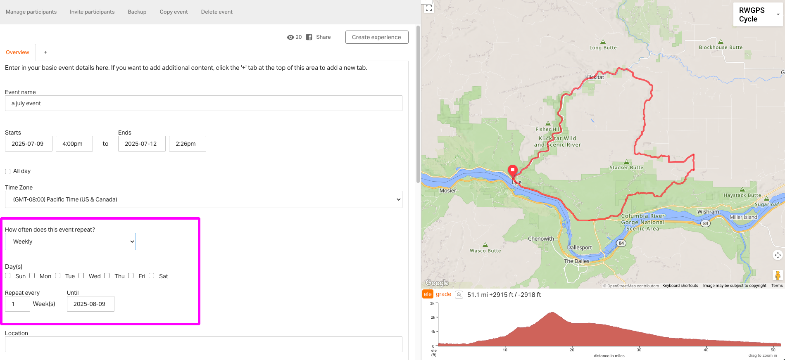This screenshot has height=360, width=785.
Task: Check the Tue day checkbox
Action: [57, 275]
